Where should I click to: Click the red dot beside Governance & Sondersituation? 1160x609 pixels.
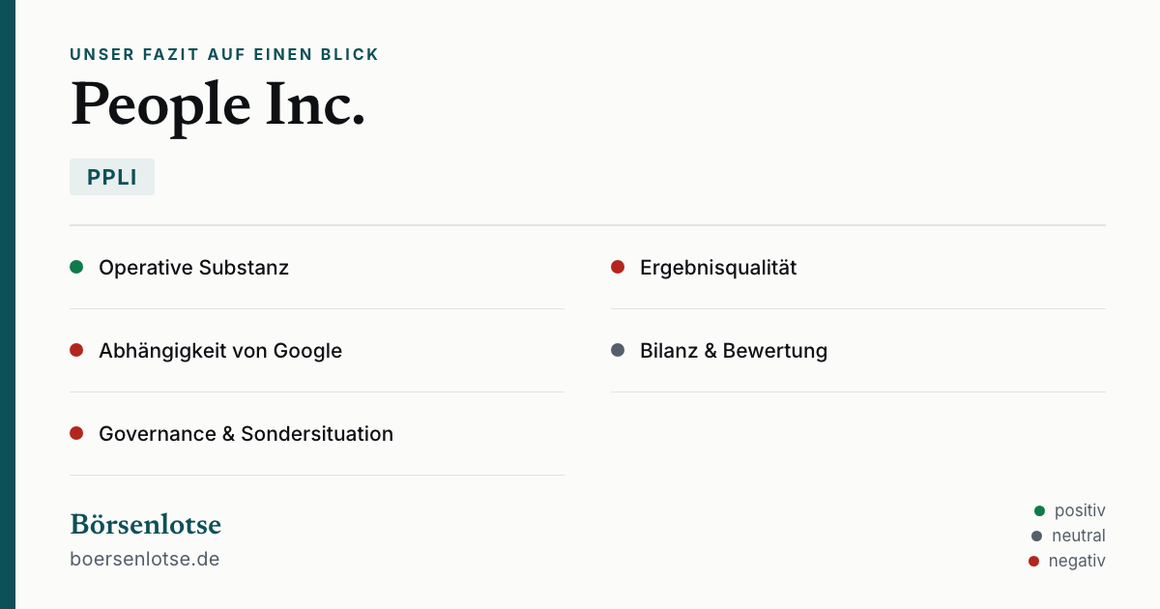pyautogui.click(x=76, y=433)
